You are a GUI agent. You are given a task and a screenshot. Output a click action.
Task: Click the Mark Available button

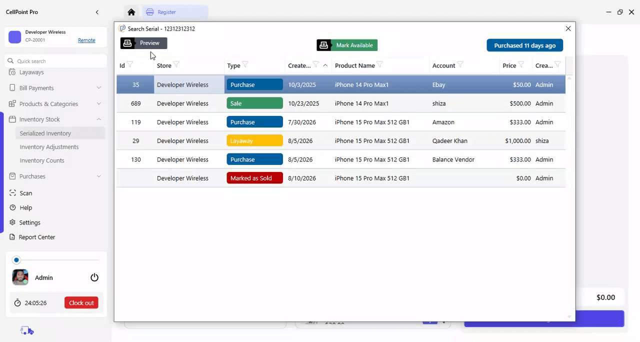click(347, 45)
